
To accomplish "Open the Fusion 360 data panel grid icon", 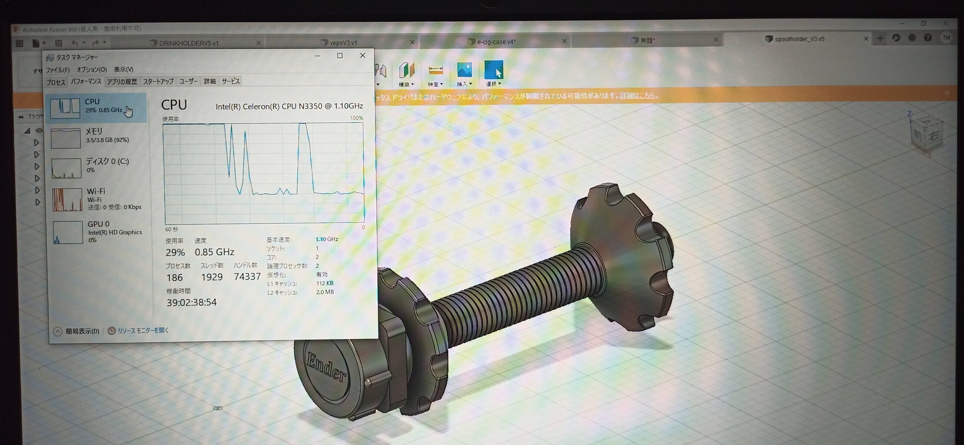I will 19,44.
